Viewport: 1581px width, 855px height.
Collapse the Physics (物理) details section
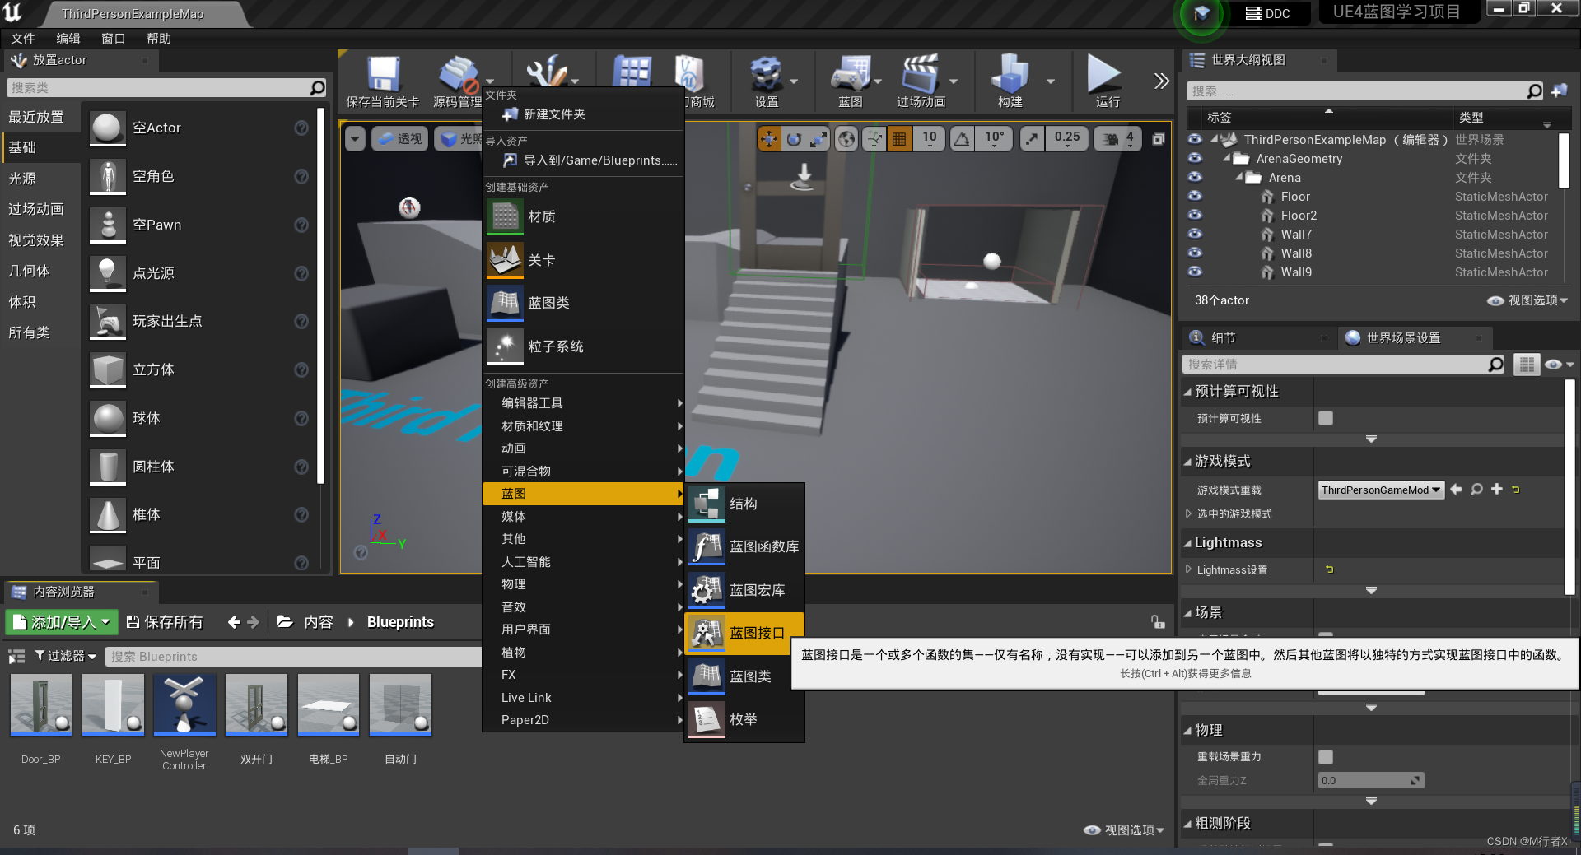point(1187,731)
